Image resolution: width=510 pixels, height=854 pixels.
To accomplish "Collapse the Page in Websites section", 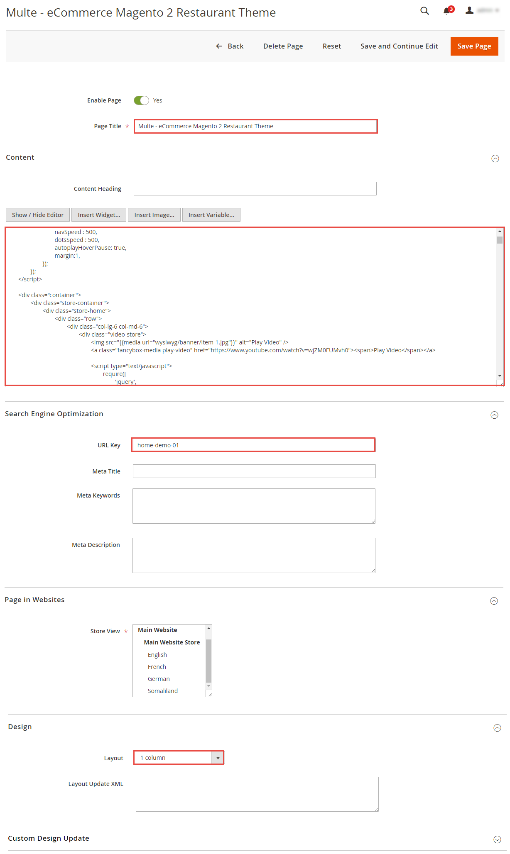I will (x=494, y=601).
